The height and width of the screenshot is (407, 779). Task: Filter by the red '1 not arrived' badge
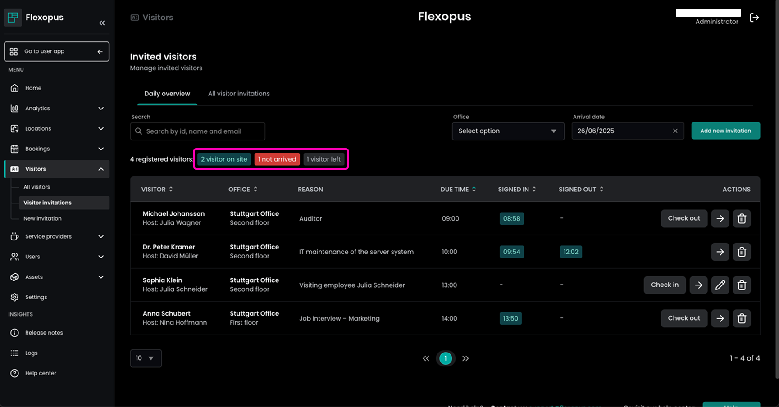(x=277, y=159)
